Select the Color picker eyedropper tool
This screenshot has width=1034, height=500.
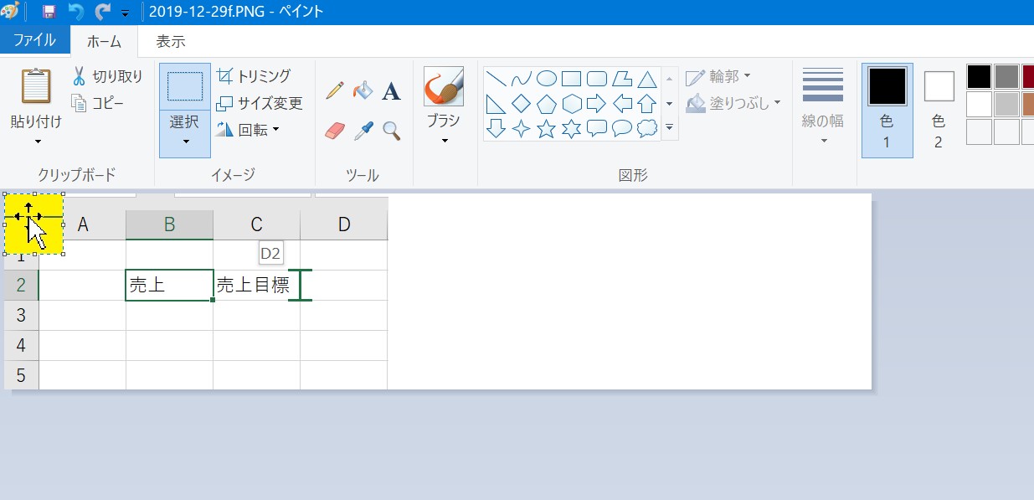pos(363,130)
